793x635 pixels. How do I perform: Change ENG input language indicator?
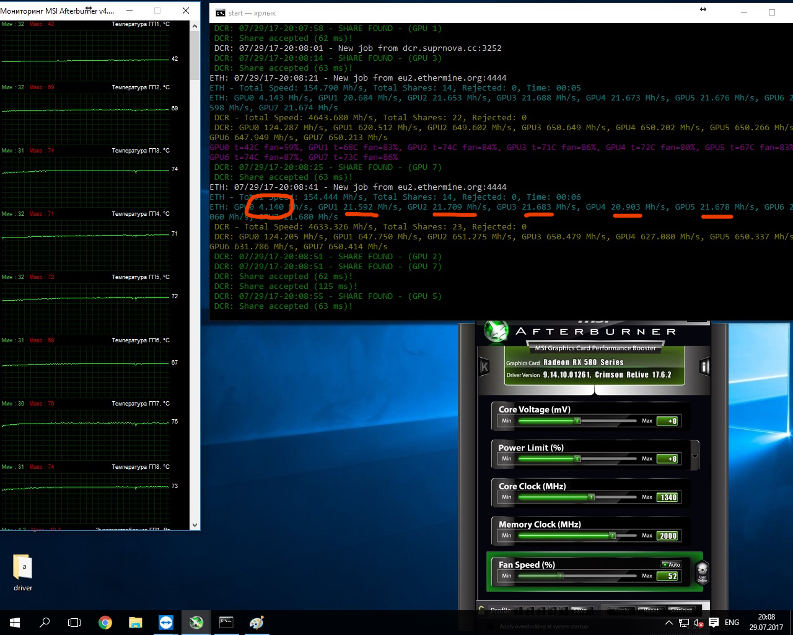tap(732, 623)
